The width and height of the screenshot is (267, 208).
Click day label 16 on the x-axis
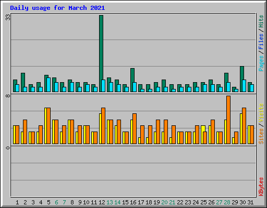[x=133, y=202]
